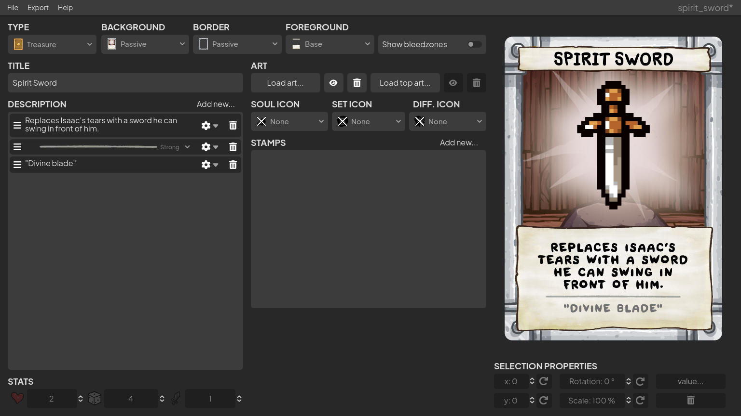Toggle Show bleedzones switch
The image size is (741, 416).
click(x=474, y=44)
